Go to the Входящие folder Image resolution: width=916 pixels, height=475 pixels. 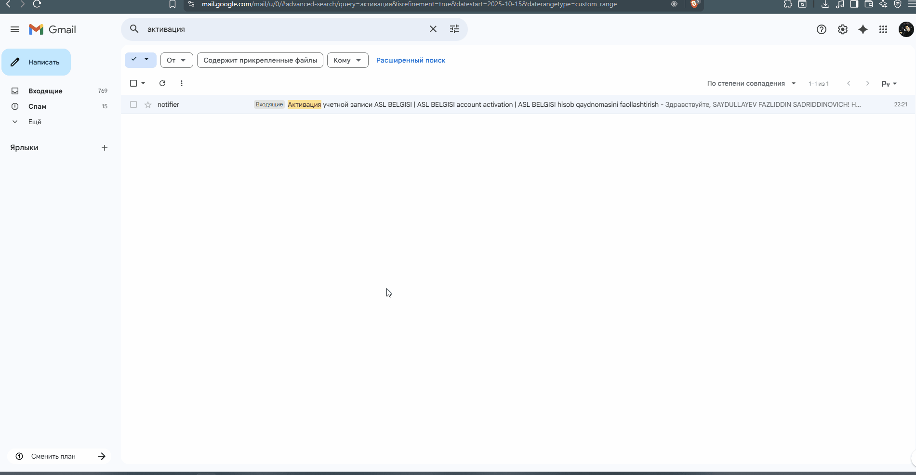[45, 91]
